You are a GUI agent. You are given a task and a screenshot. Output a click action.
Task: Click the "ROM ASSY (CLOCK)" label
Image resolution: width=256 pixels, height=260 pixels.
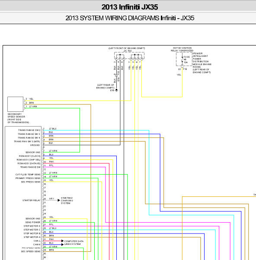point(29,156)
